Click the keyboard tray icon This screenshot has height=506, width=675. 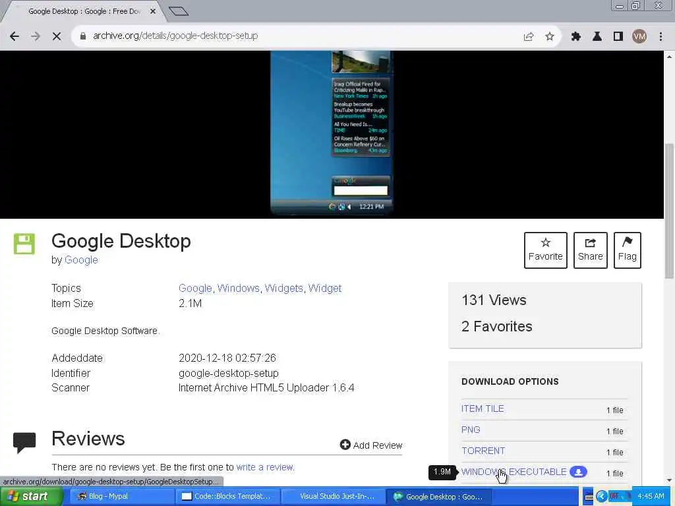589,497
